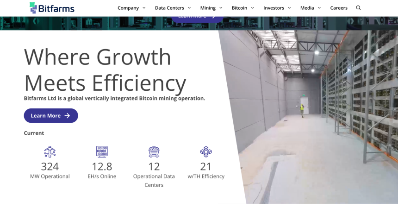The image size is (398, 208).
Task: Open the Investors menu item
Action: (x=274, y=8)
